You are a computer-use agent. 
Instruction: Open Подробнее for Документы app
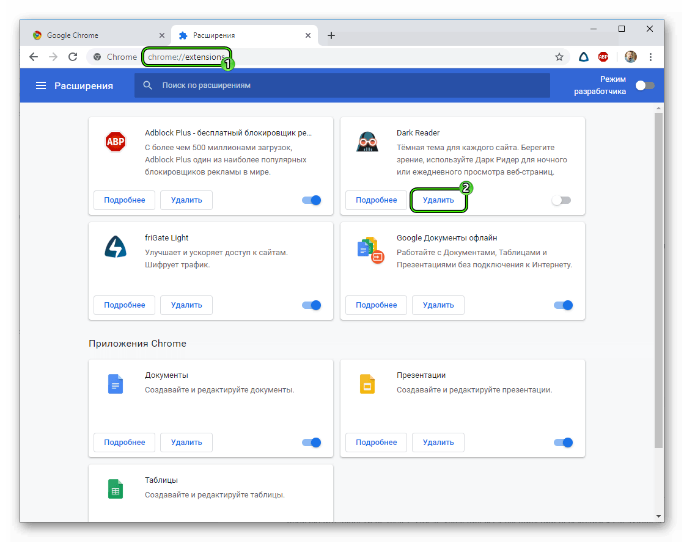point(124,443)
